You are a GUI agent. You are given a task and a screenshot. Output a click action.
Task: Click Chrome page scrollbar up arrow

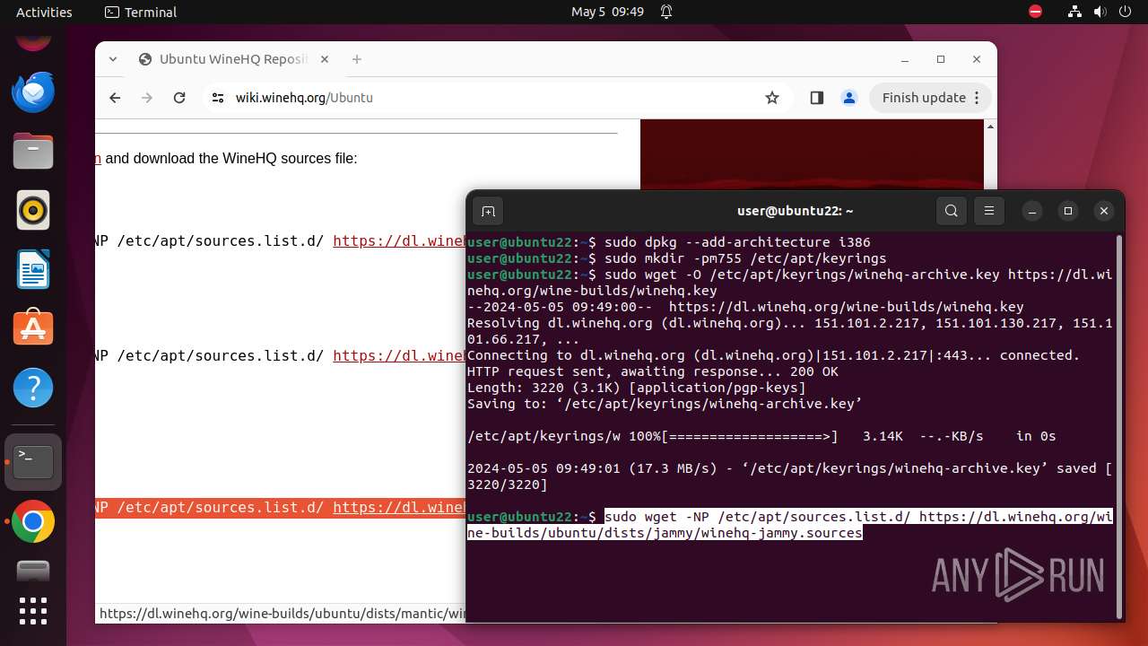pyautogui.click(x=990, y=127)
